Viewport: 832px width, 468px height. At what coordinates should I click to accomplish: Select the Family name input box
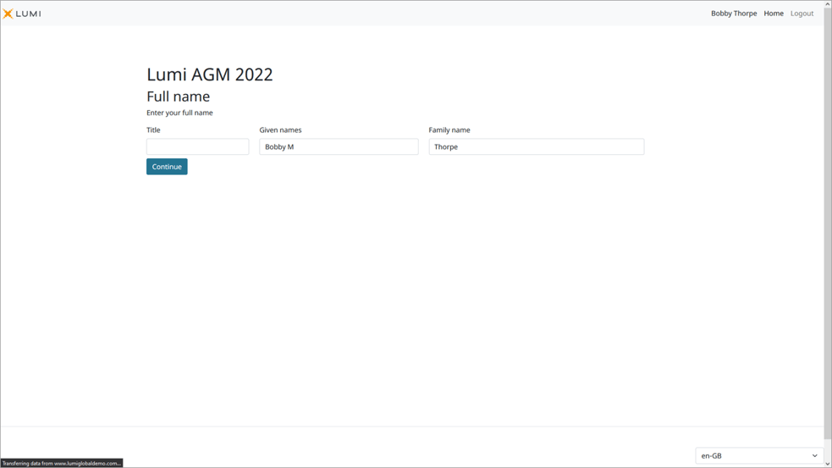536,147
